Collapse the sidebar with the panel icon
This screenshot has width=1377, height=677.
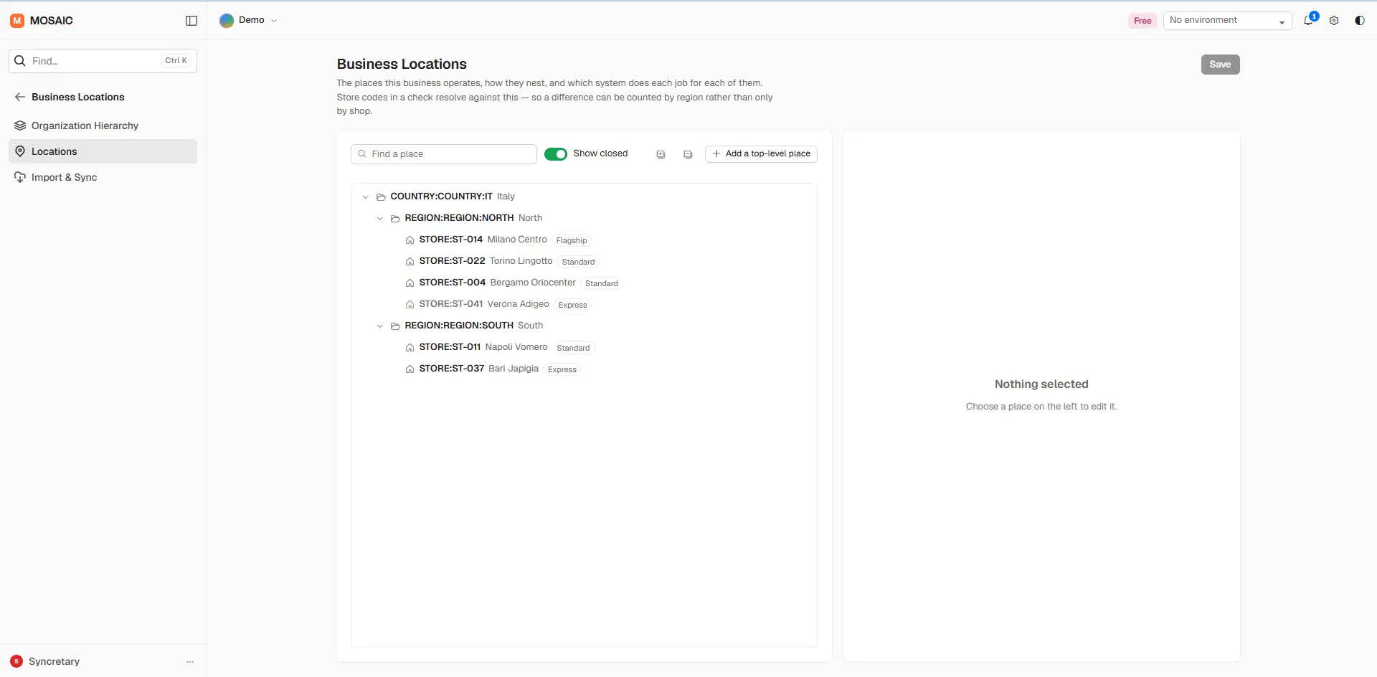click(191, 21)
